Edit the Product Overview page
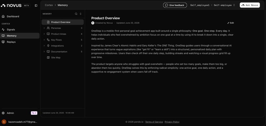 (231, 23)
